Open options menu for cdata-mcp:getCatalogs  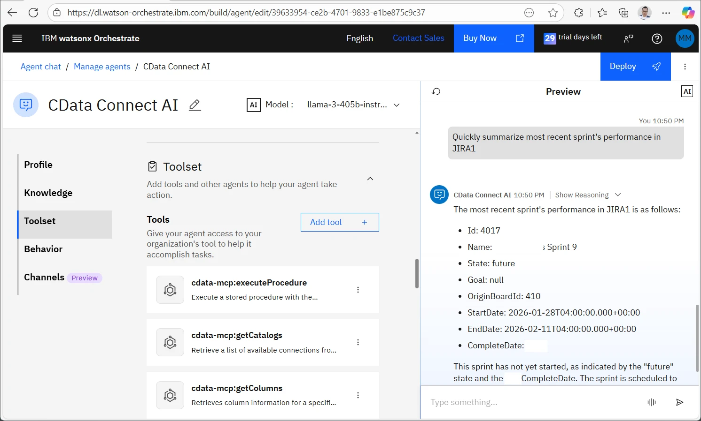(358, 342)
